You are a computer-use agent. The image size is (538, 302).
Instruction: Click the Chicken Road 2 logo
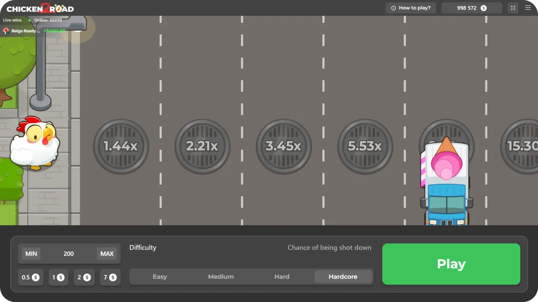tap(40, 8)
